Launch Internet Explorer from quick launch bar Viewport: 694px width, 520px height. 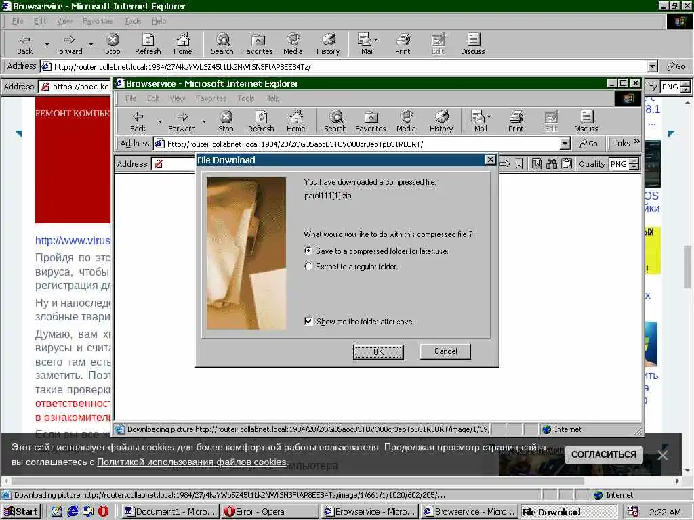(x=73, y=511)
